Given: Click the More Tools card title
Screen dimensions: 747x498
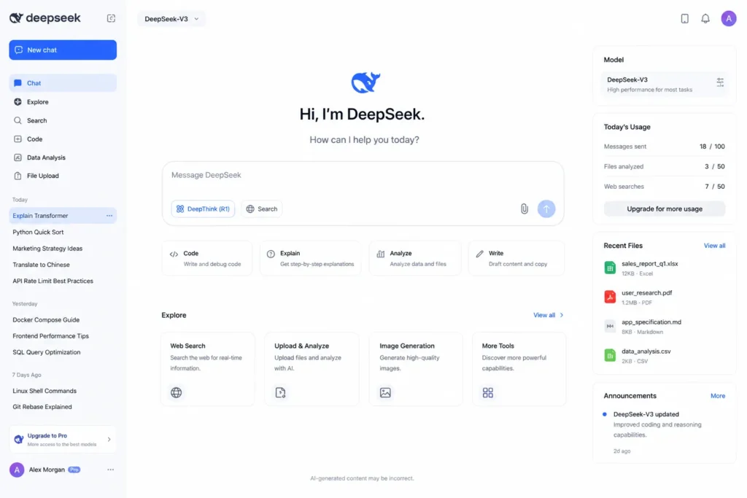Looking at the screenshot, I should point(498,346).
